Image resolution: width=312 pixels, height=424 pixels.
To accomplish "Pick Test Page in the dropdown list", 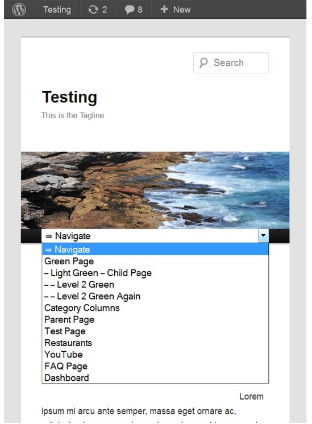I will click(155, 331).
